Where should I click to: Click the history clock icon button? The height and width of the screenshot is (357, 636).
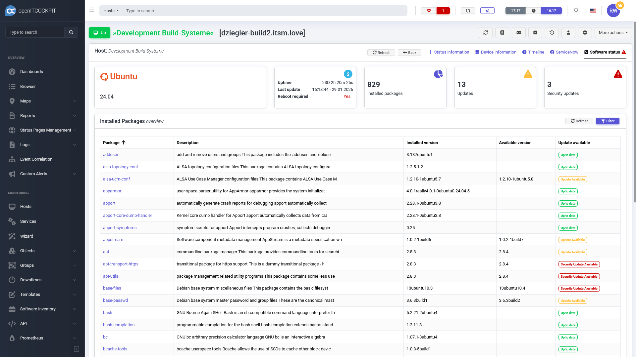[552, 33]
